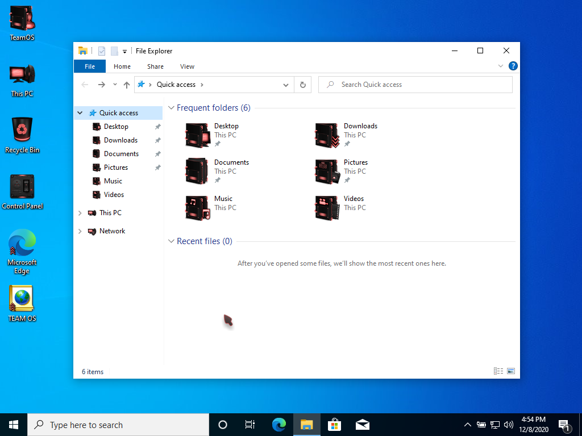Open the Customize Quick Access Toolbar dropdown
The image size is (582, 436).
point(124,52)
